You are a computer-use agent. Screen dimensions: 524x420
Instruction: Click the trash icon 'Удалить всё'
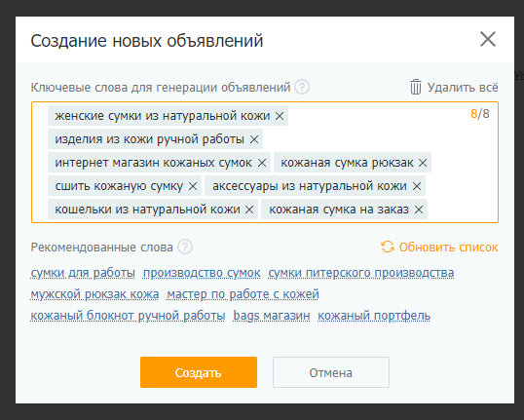click(x=416, y=87)
